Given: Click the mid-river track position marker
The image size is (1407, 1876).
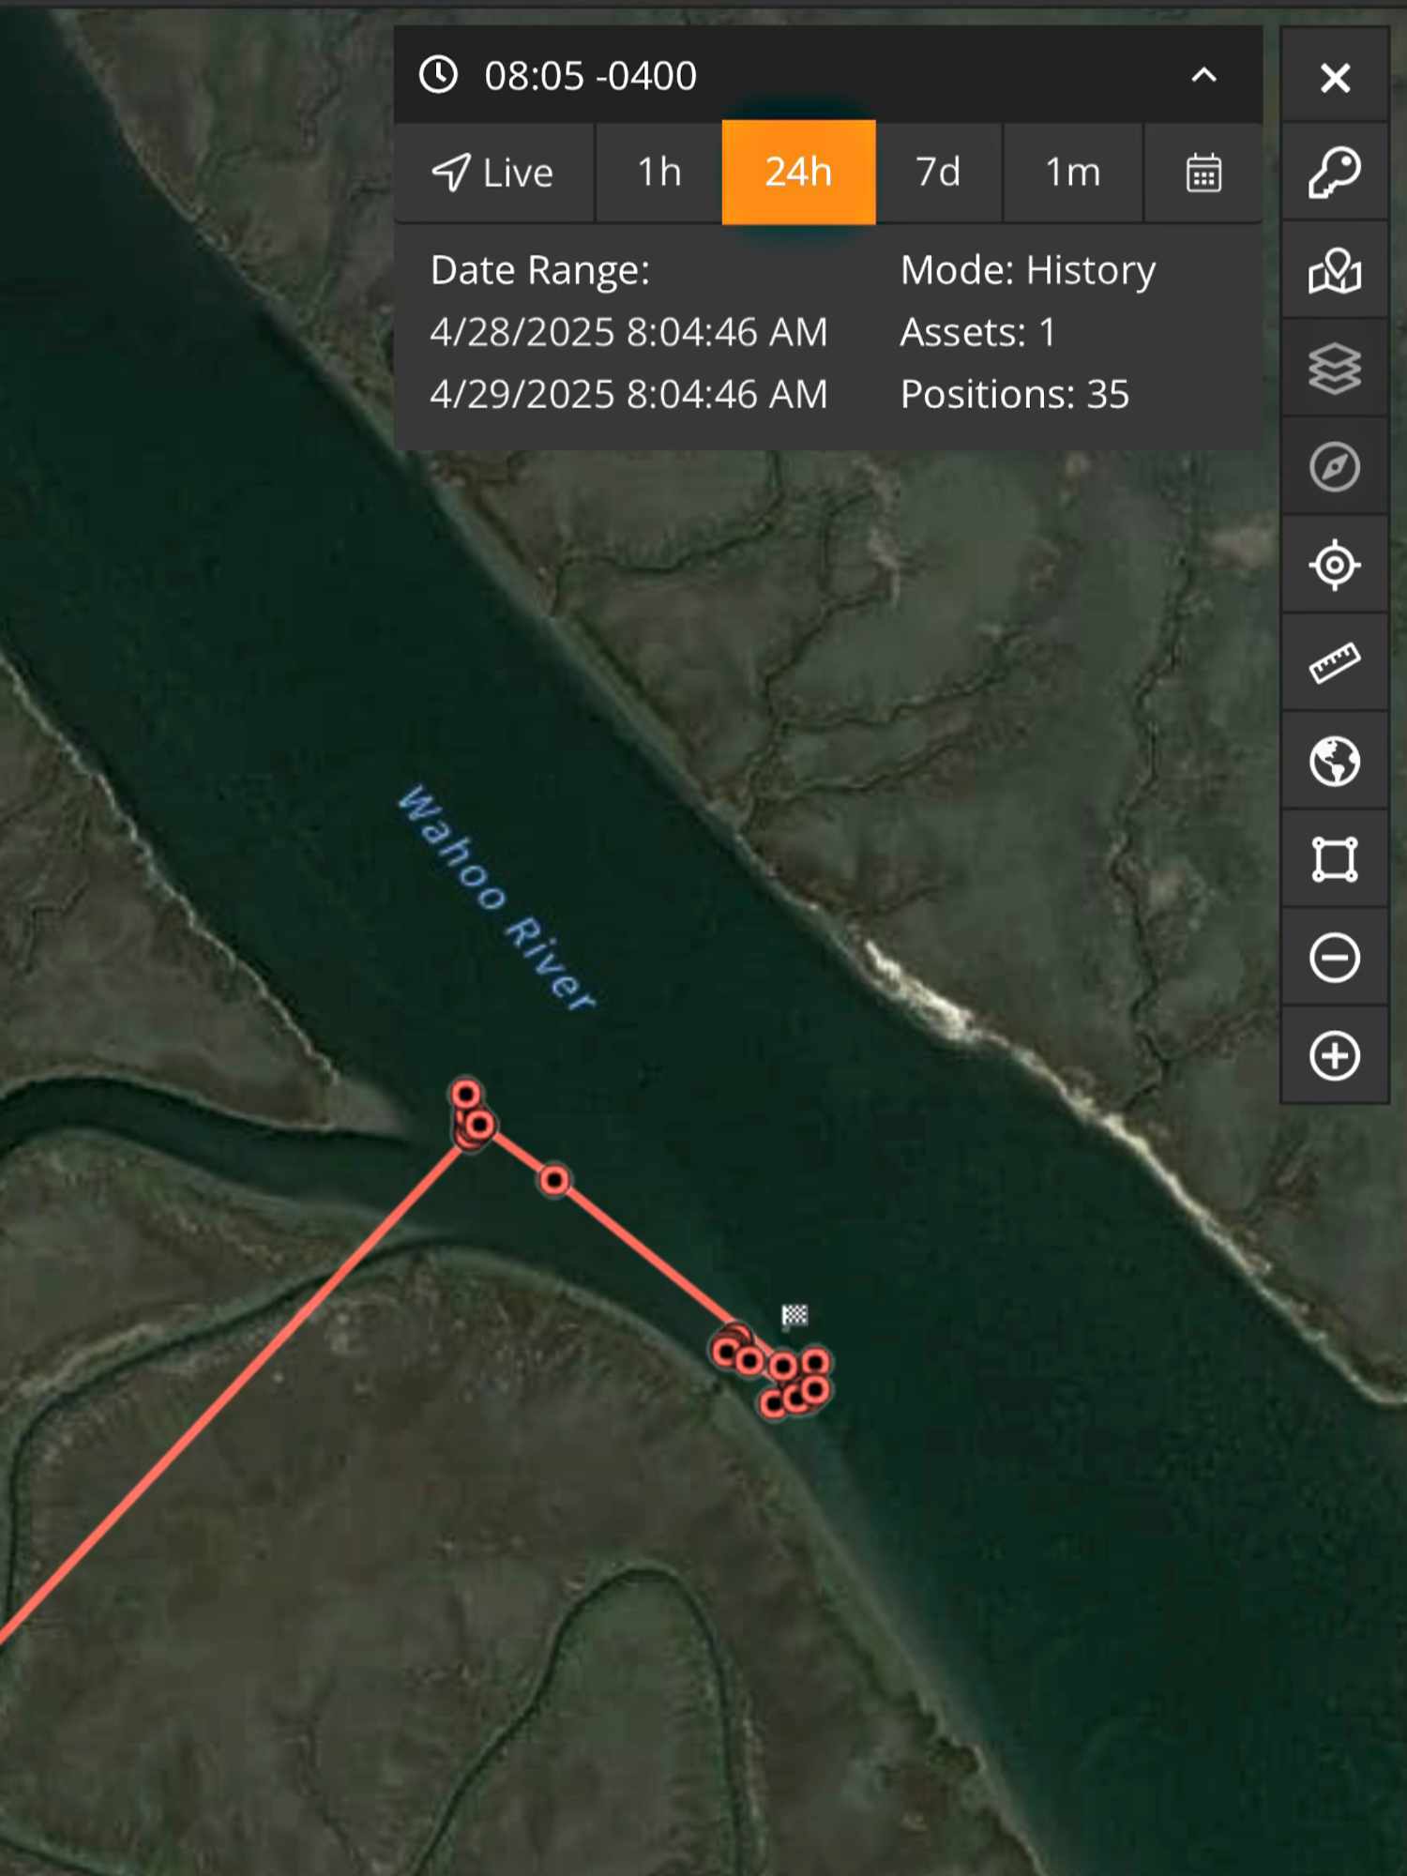Looking at the screenshot, I should pyautogui.click(x=554, y=1179).
